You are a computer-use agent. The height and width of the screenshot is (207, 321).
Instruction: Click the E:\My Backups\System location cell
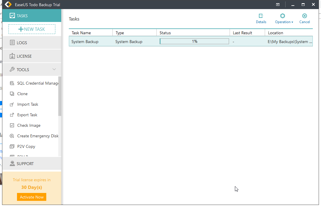[x=290, y=42]
